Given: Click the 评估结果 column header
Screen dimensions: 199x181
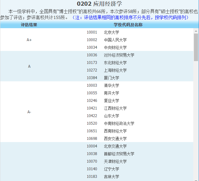Looking at the screenshot, I should point(29,25).
